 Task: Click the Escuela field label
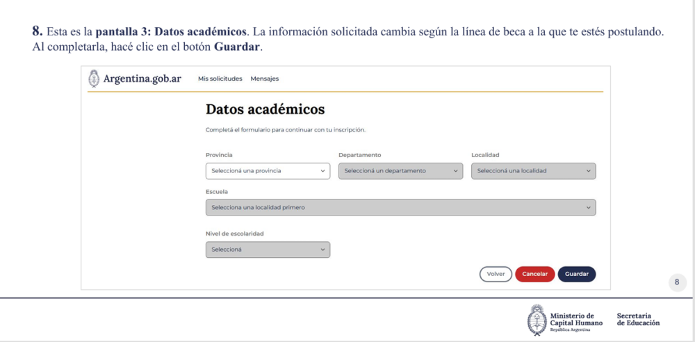coord(217,191)
